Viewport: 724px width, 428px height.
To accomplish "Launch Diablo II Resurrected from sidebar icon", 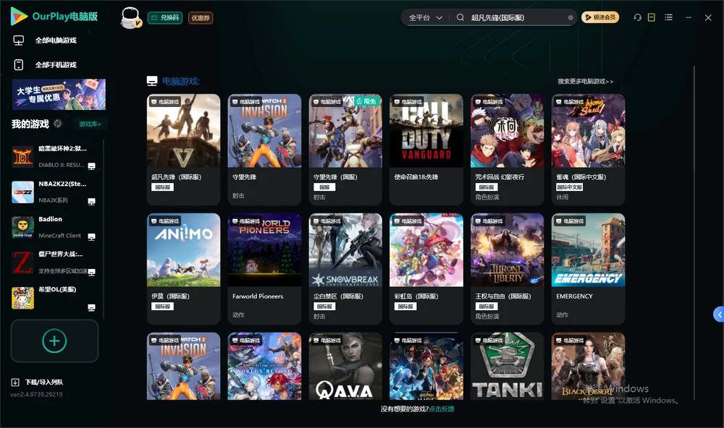I will [x=22, y=157].
